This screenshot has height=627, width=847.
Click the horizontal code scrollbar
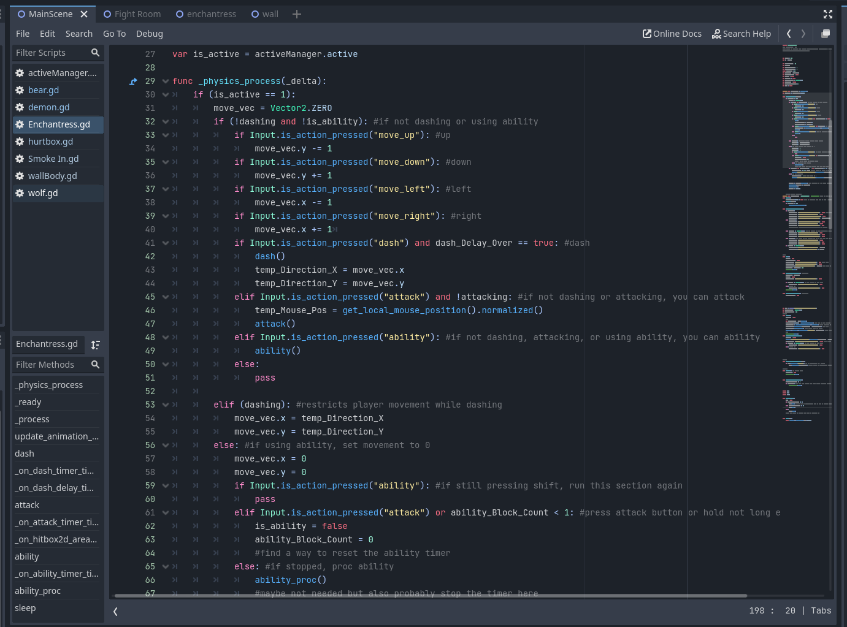431,595
